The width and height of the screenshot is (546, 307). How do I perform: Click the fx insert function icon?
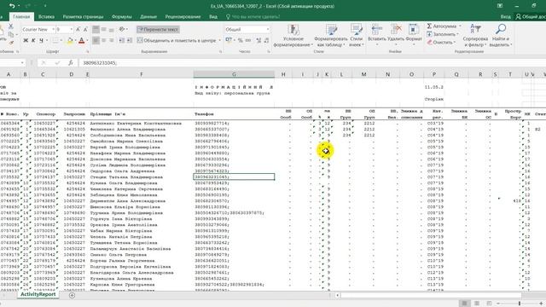coord(70,62)
